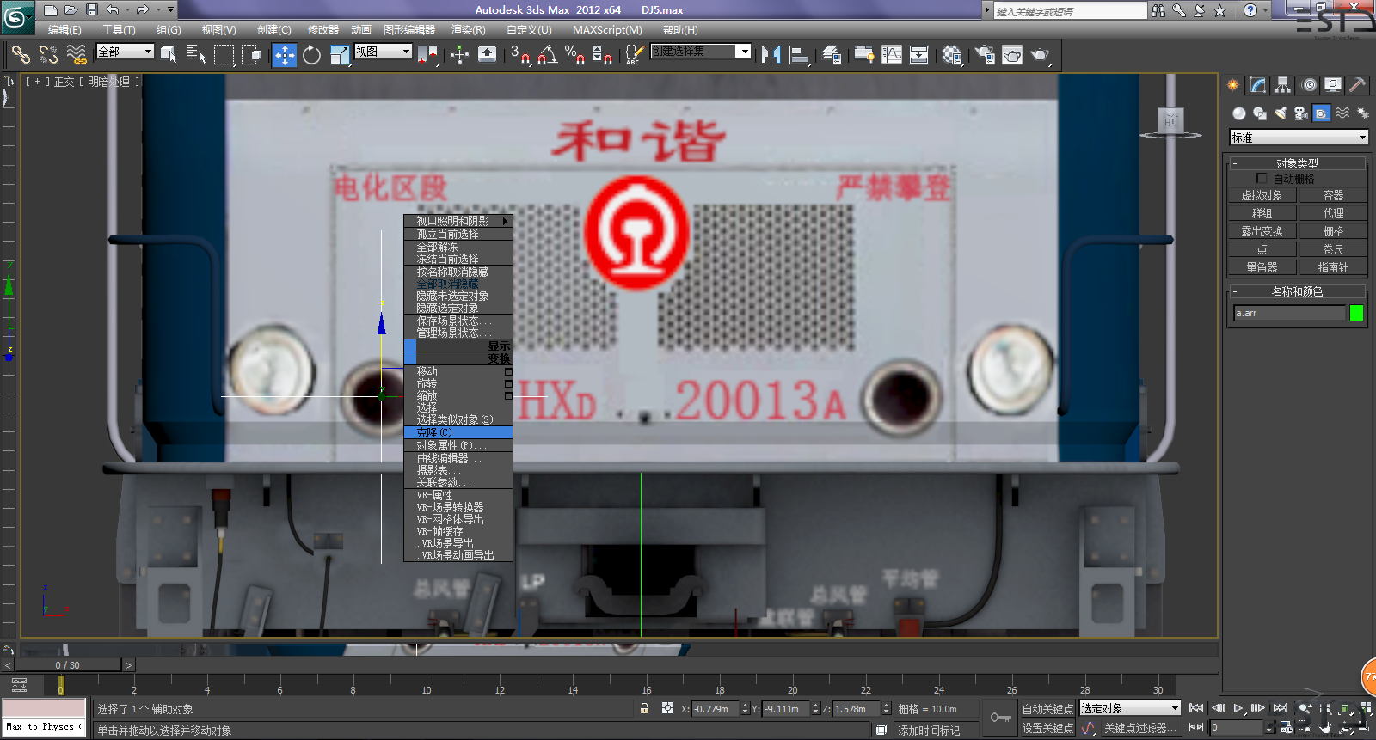This screenshot has width=1376, height=740.
Task: Click the 指南针 helper button
Action: pos(1333,267)
